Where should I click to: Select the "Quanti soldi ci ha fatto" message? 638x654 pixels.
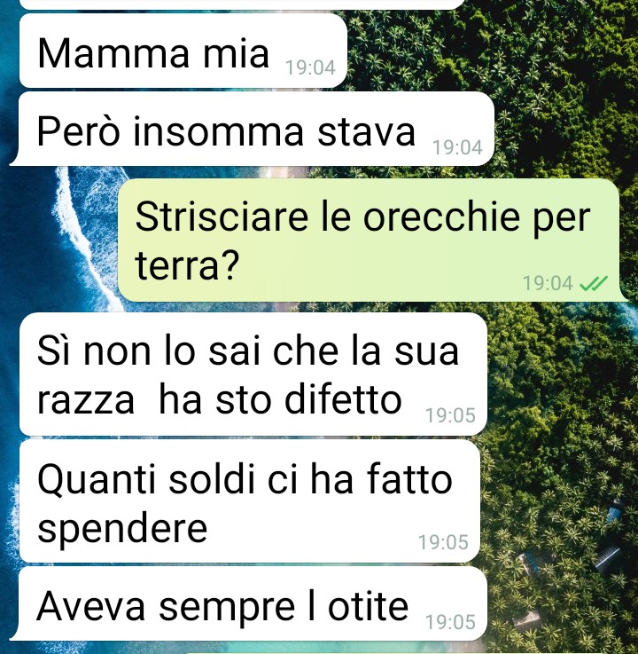click(x=250, y=501)
